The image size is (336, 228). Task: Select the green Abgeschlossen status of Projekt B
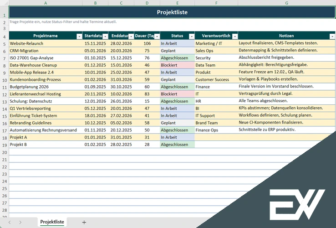(x=177, y=145)
